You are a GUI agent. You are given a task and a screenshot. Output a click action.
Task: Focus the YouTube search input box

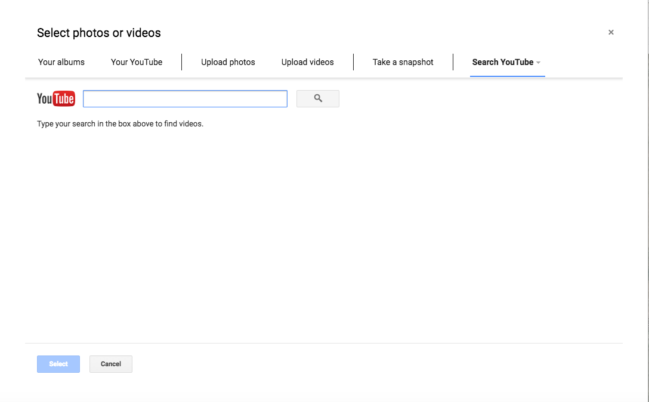pos(185,98)
